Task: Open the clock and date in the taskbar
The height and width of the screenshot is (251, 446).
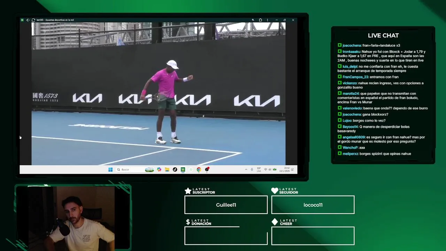Action: [285, 169]
